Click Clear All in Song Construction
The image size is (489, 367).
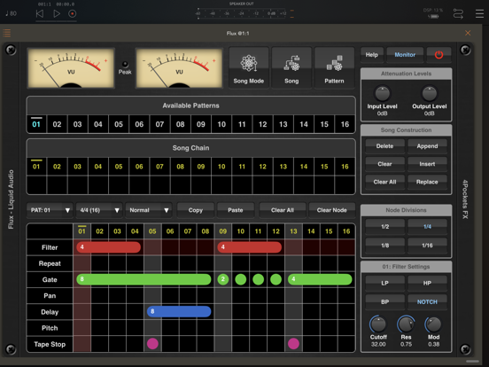click(x=384, y=182)
